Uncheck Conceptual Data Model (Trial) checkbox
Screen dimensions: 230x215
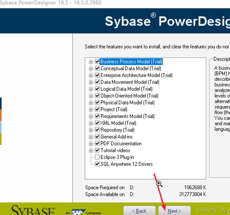[x=97, y=68]
